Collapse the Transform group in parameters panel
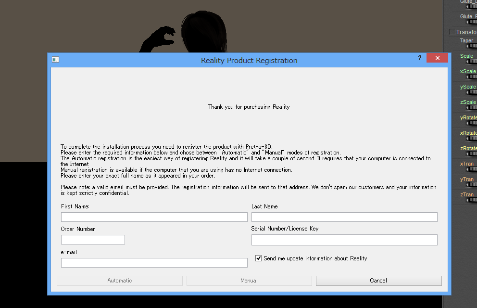The image size is (477, 308). point(452,32)
